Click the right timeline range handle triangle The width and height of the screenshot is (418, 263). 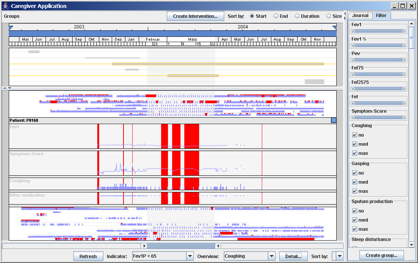pyautogui.click(x=334, y=27)
